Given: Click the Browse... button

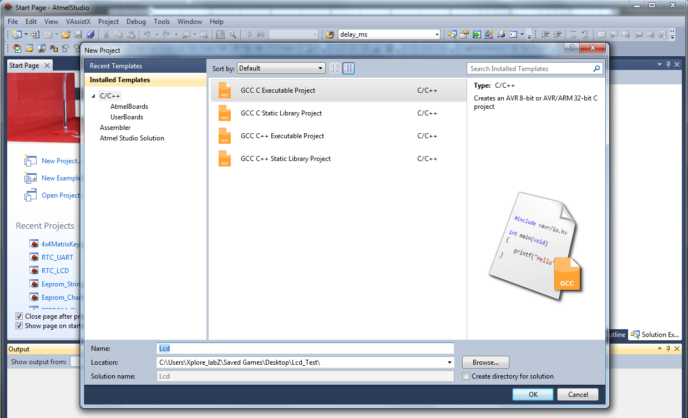Looking at the screenshot, I should click(485, 362).
